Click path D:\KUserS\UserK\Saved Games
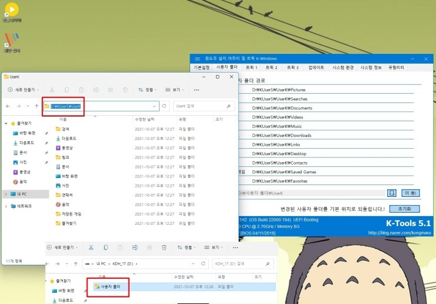 (284, 172)
